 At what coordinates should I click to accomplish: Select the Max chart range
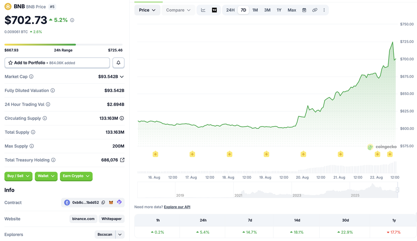[292, 10]
